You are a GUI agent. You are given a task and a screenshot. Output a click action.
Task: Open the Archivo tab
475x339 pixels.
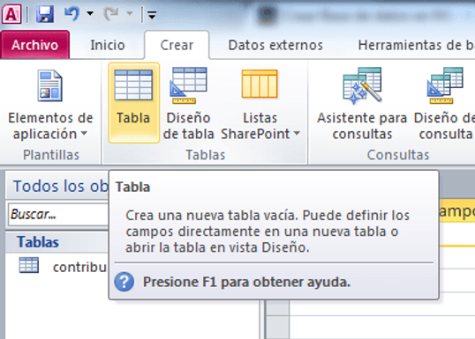pyautogui.click(x=34, y=45)
